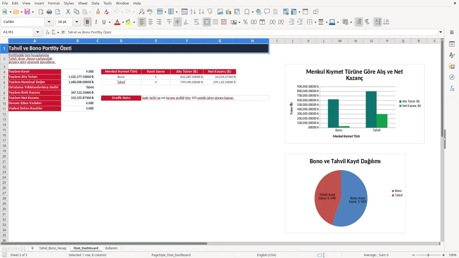
Task: Format cell as percent
Action: tap(245, 22)
